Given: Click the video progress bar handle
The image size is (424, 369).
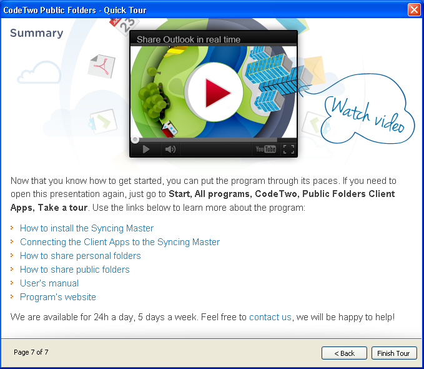Looking at the screenshot, I should 135,139.
